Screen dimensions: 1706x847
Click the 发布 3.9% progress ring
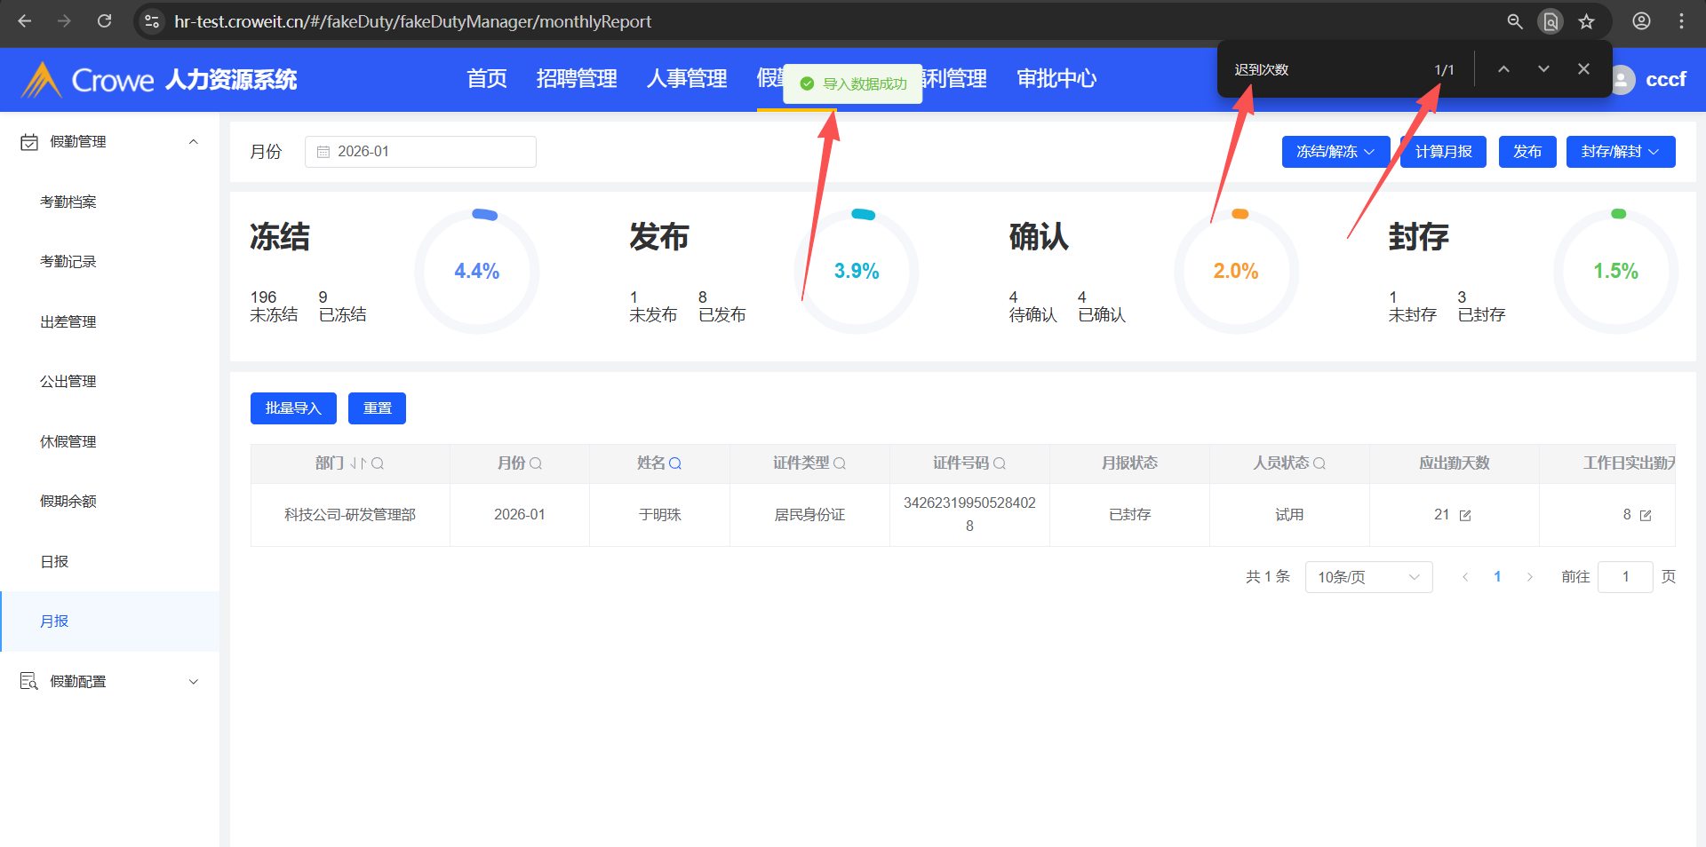(857, 271)
